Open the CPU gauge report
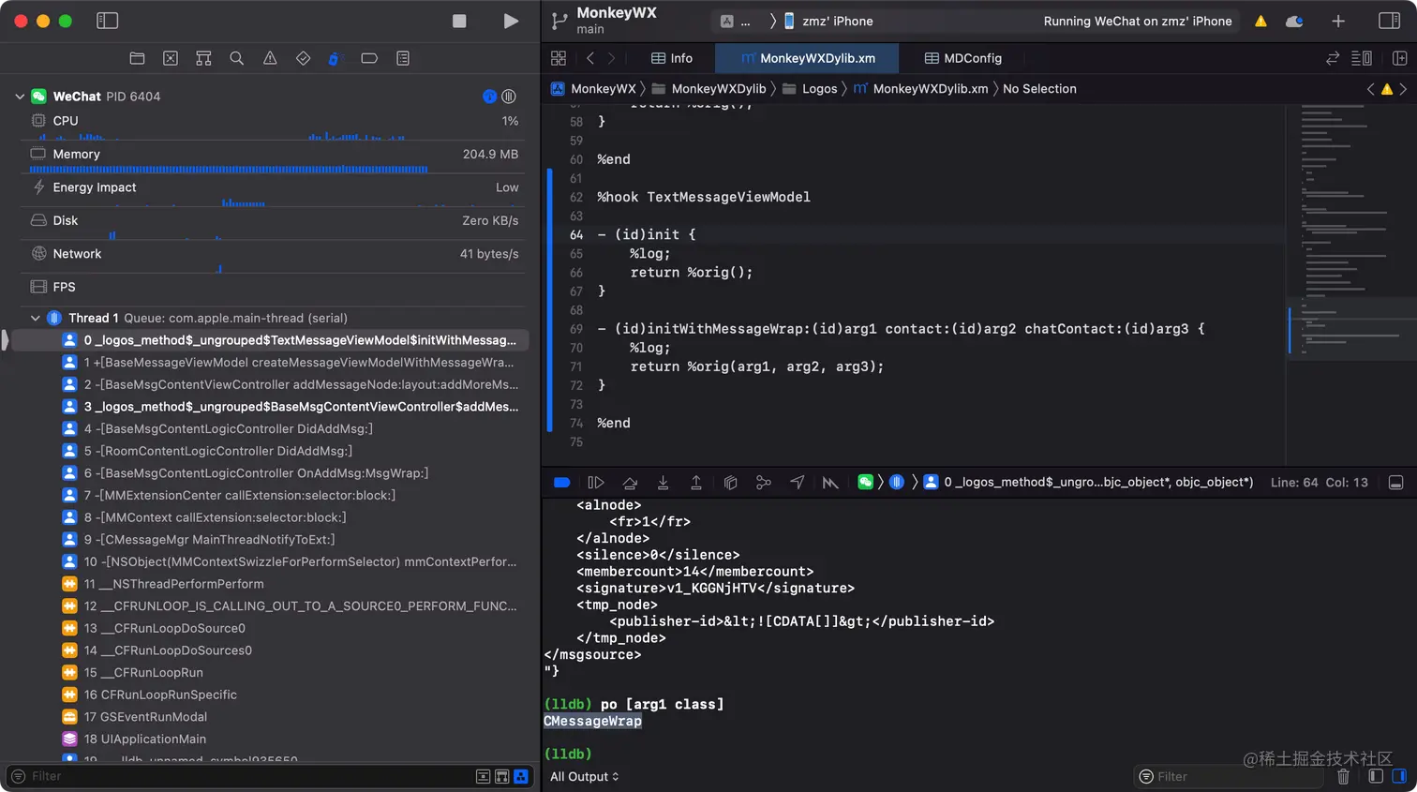 tap(274, 121)
